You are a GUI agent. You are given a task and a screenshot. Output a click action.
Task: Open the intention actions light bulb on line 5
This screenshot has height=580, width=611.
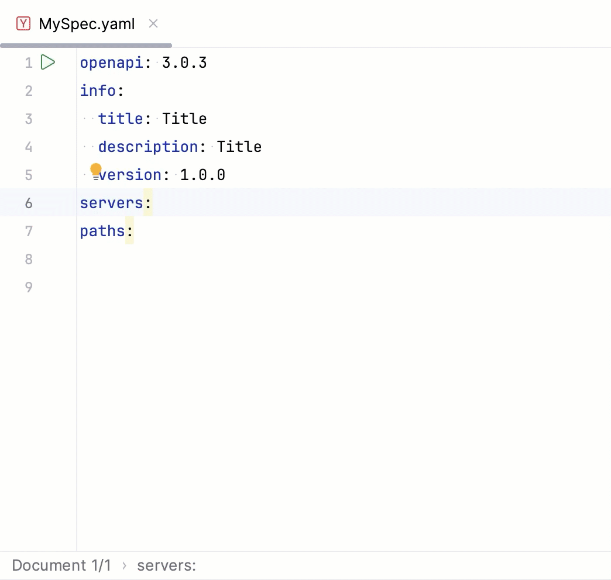tap(96, 170)
